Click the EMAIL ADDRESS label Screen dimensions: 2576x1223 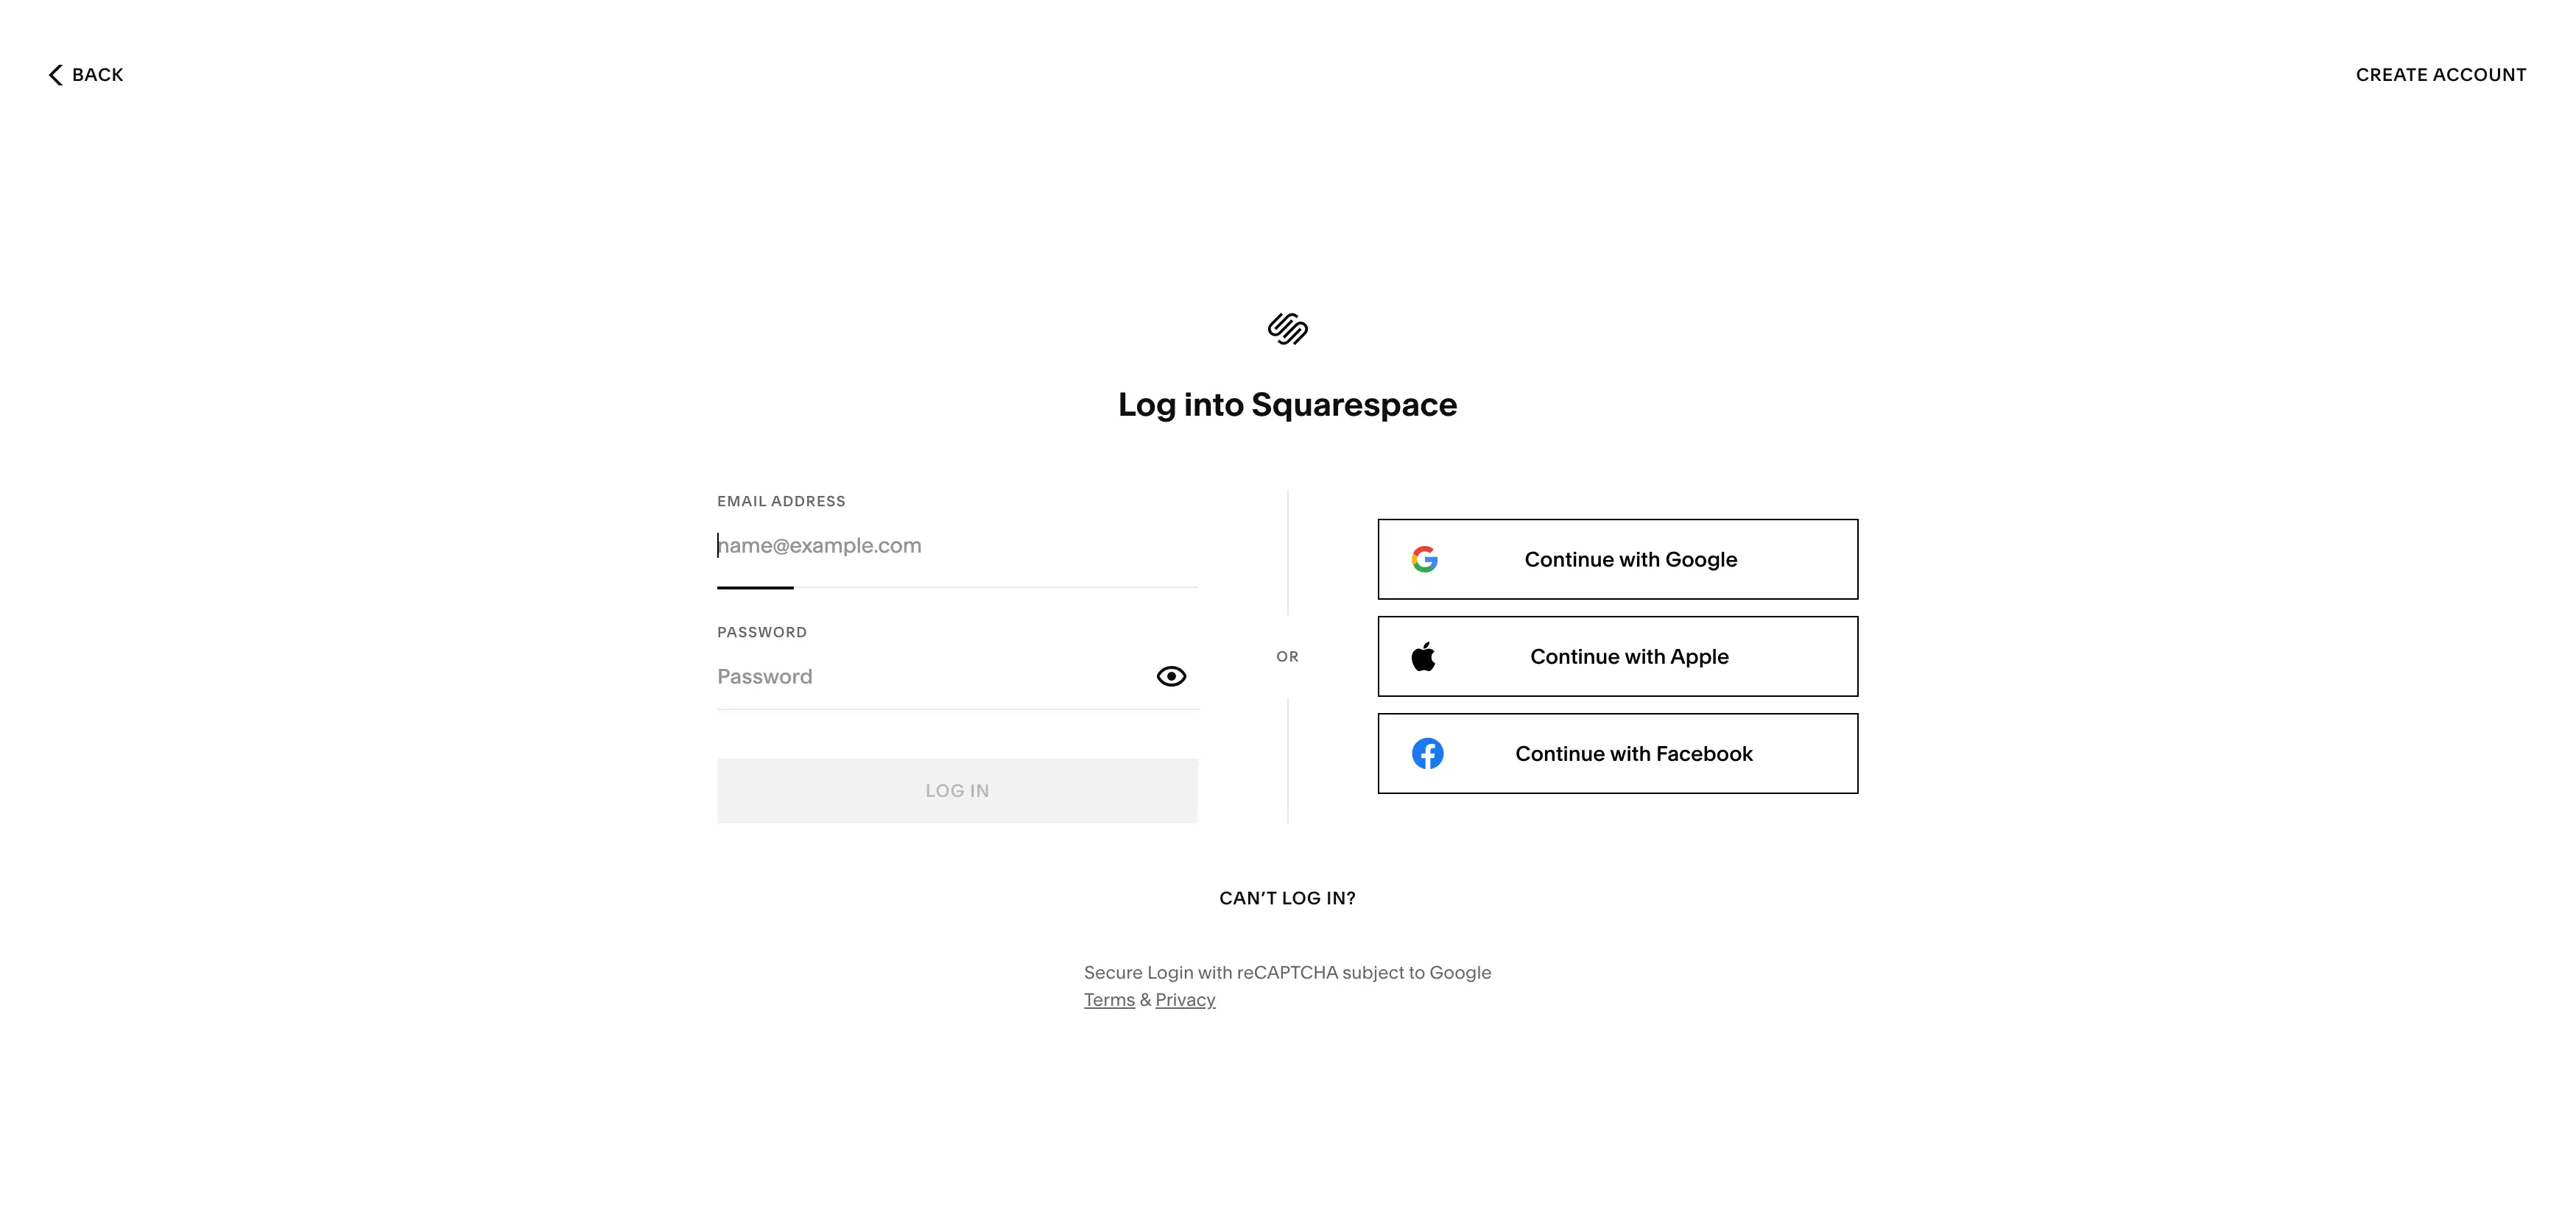coord(781,500)
